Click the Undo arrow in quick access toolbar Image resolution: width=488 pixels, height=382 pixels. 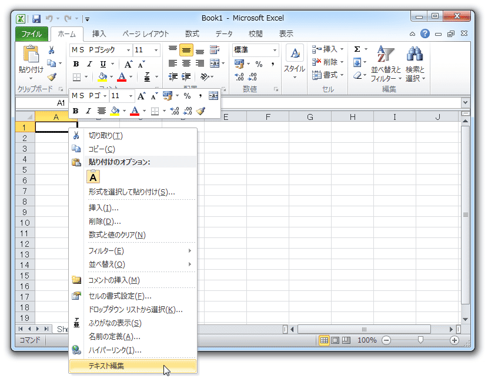[49, 19]
